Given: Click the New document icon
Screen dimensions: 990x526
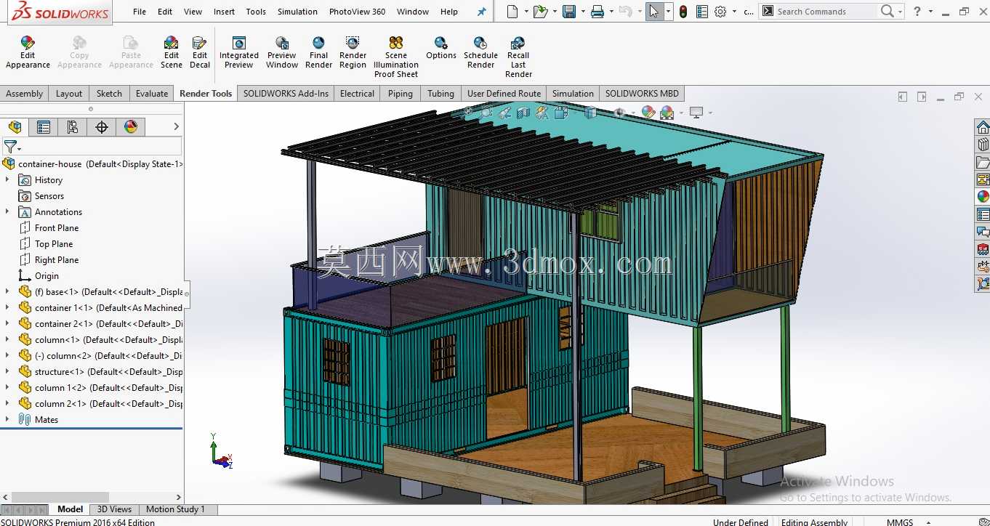Looking at the screenshot, I should 512,12.
